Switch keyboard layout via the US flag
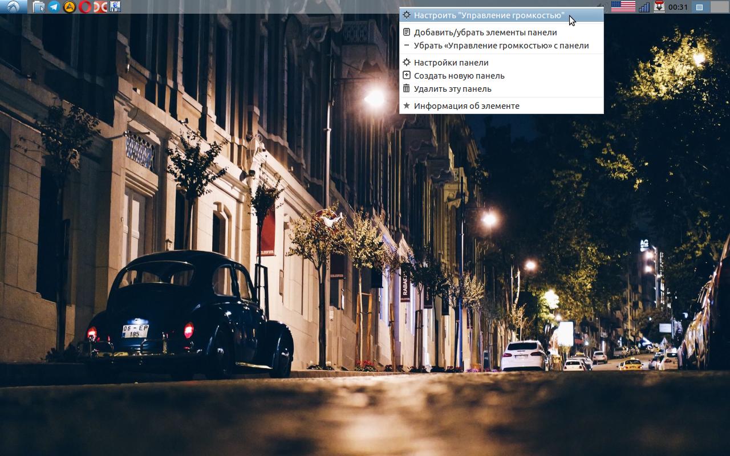730x456 pixels. point(623,7)
